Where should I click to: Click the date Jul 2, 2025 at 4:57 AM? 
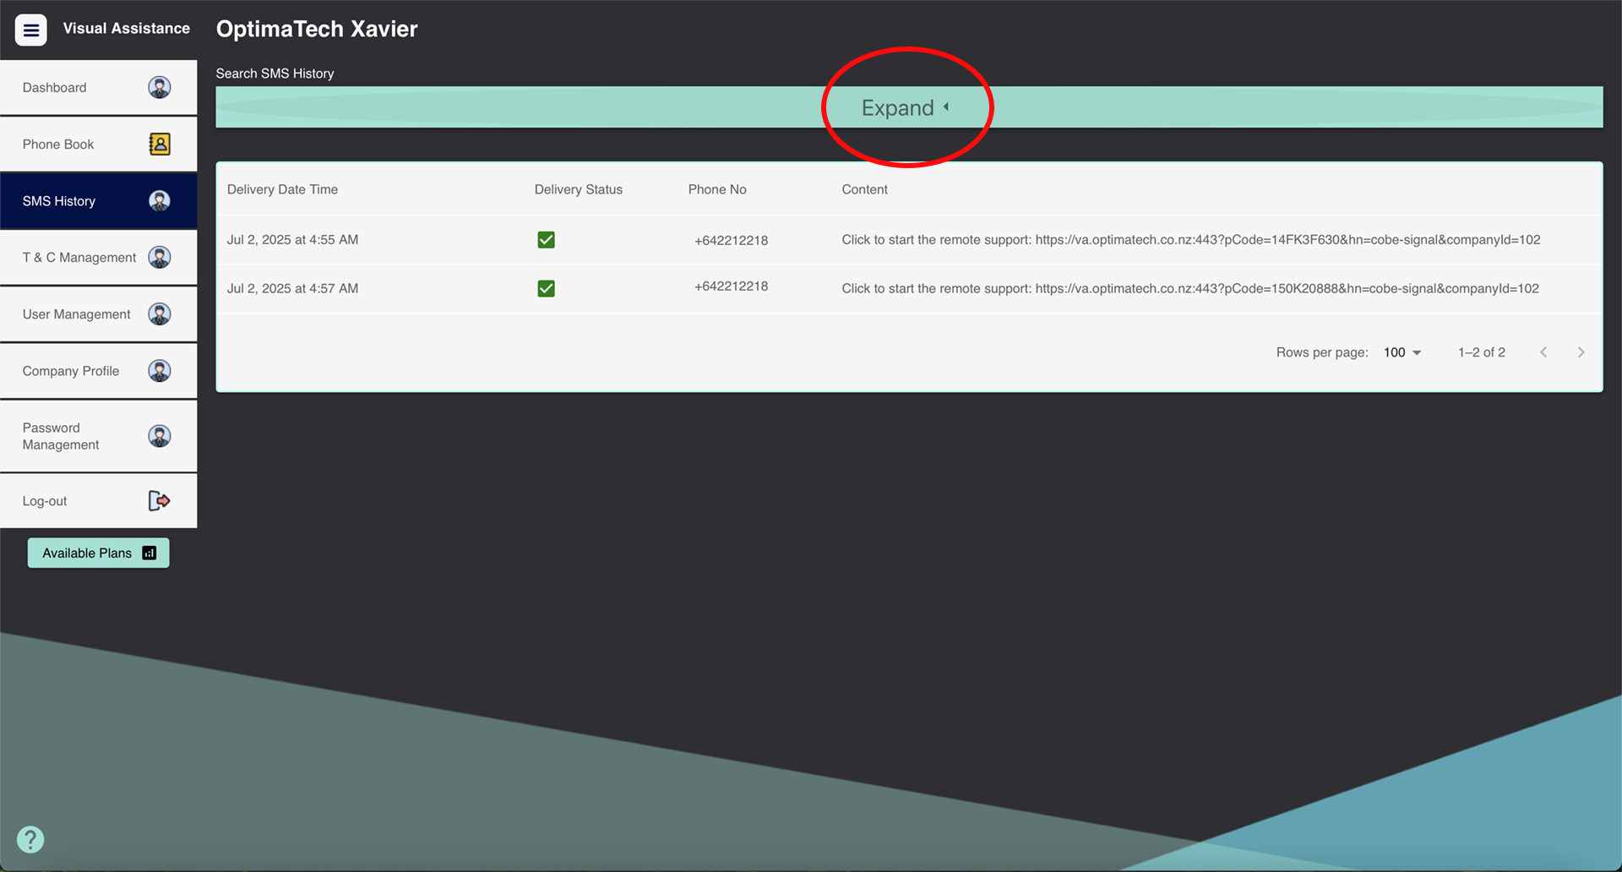pos(292,289)
